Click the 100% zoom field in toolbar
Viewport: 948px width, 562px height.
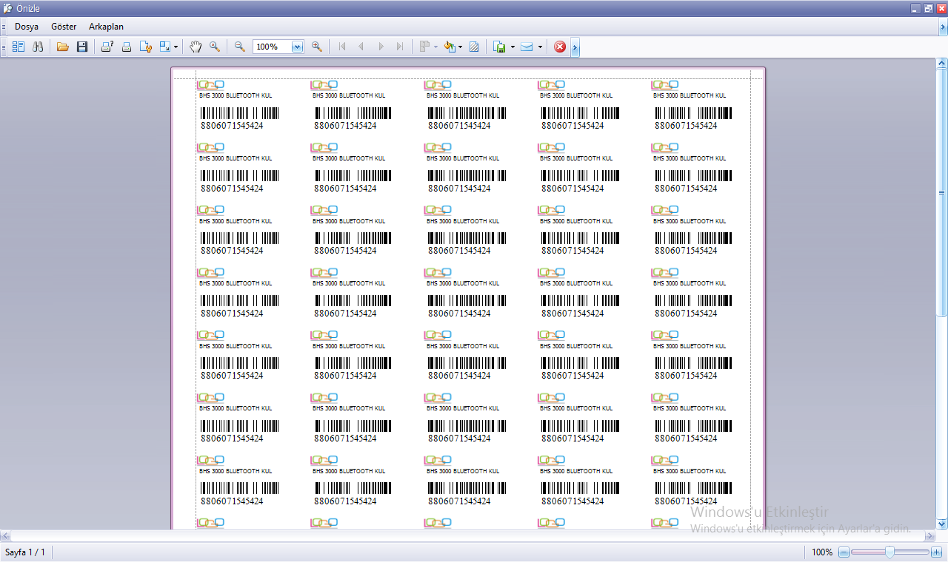(273, 47)
